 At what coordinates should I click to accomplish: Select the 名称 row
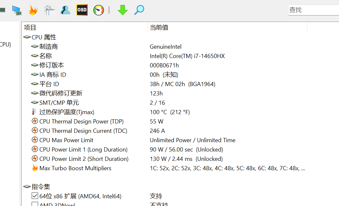(46, 56)
